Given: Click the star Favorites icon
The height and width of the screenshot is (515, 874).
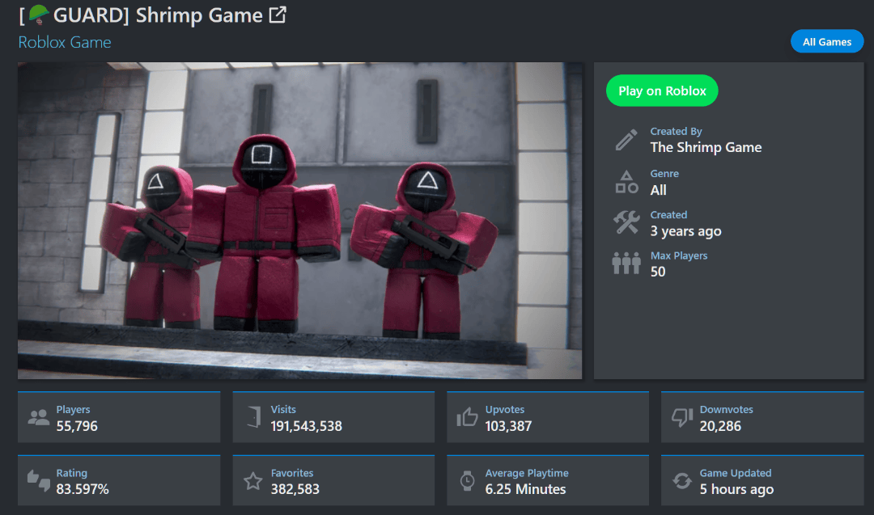Looking at the screenshot, I should [x=253, y=481].
